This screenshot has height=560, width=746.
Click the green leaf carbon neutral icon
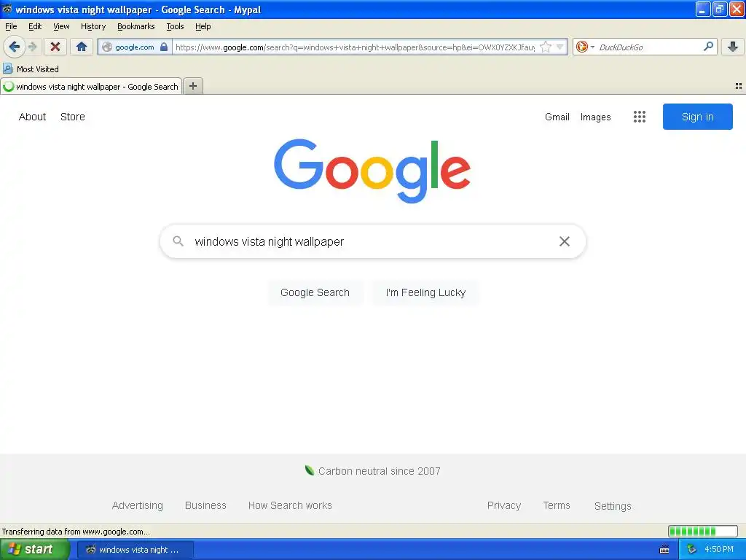tap(310, 470)
